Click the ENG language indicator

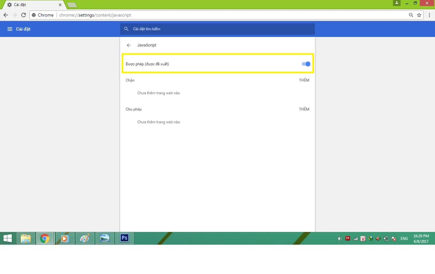[x=404, y=239]
